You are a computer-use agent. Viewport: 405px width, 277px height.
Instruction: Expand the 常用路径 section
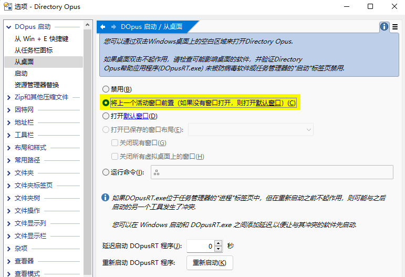[9, 160]
